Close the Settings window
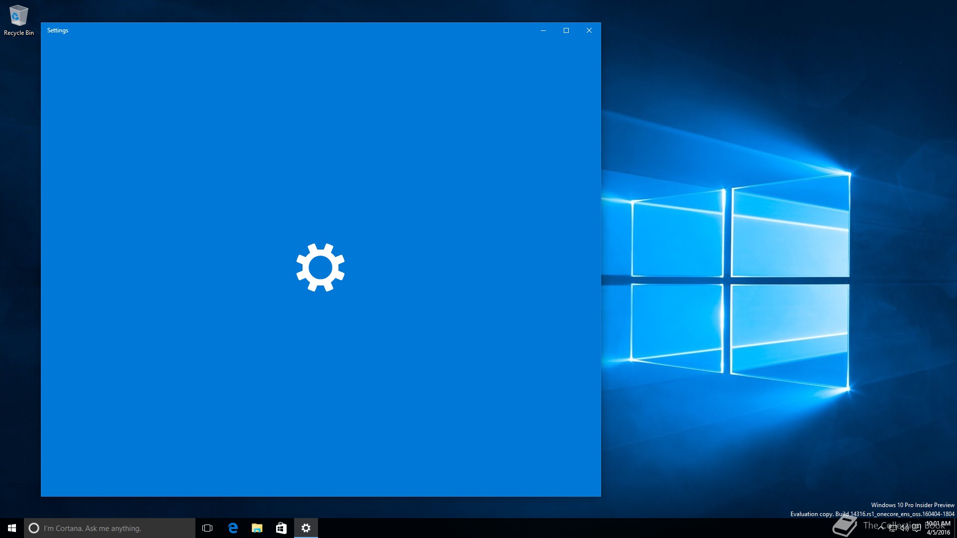This screenshot has width=957, height=538. click(589, 30)
